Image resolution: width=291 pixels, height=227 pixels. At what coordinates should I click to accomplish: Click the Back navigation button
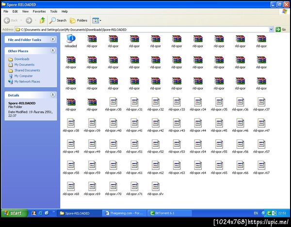pyautogui.click(x=11, y=20)
